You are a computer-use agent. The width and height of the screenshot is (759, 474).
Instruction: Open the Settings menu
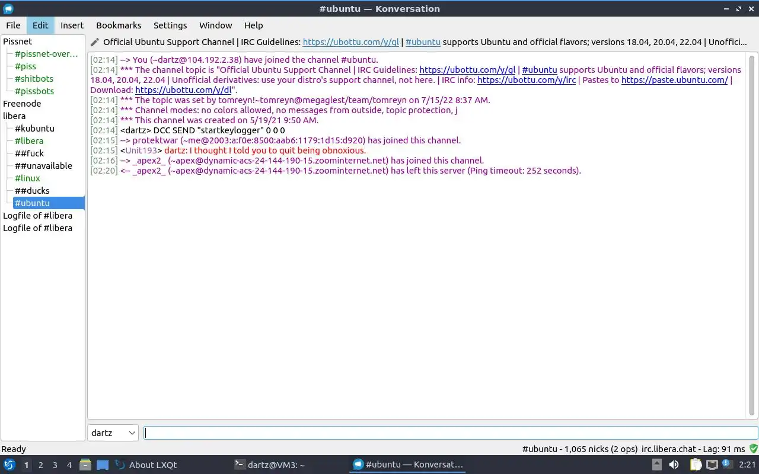[x=170, y=25]
